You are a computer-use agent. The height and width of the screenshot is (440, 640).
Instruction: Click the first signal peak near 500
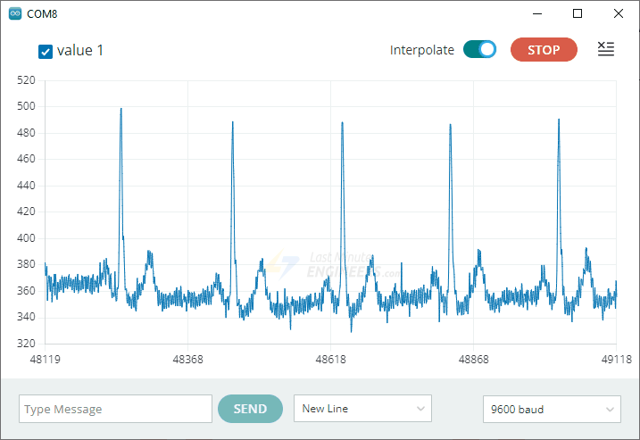point(121,110)
